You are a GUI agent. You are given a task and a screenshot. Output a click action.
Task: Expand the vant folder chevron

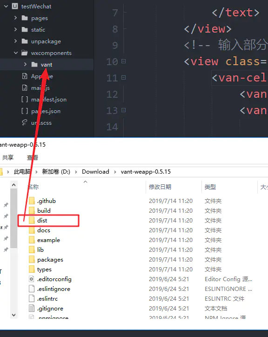(25, 64)
